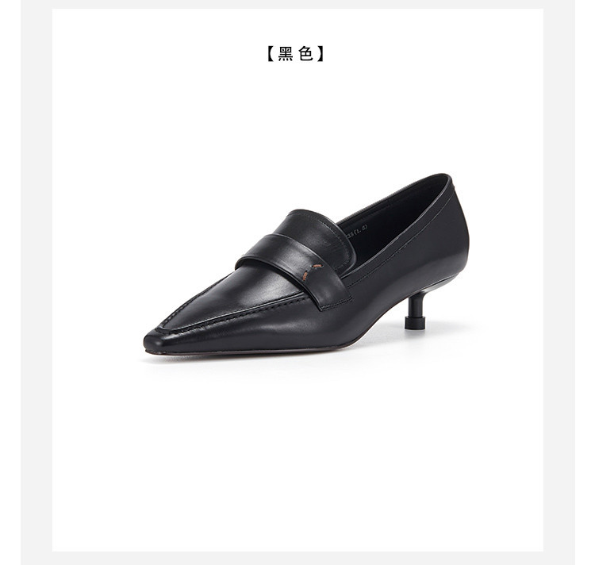Screen dimensions: 595x565
Task: Click the 色 character in the title
Action: click(306, 53)
